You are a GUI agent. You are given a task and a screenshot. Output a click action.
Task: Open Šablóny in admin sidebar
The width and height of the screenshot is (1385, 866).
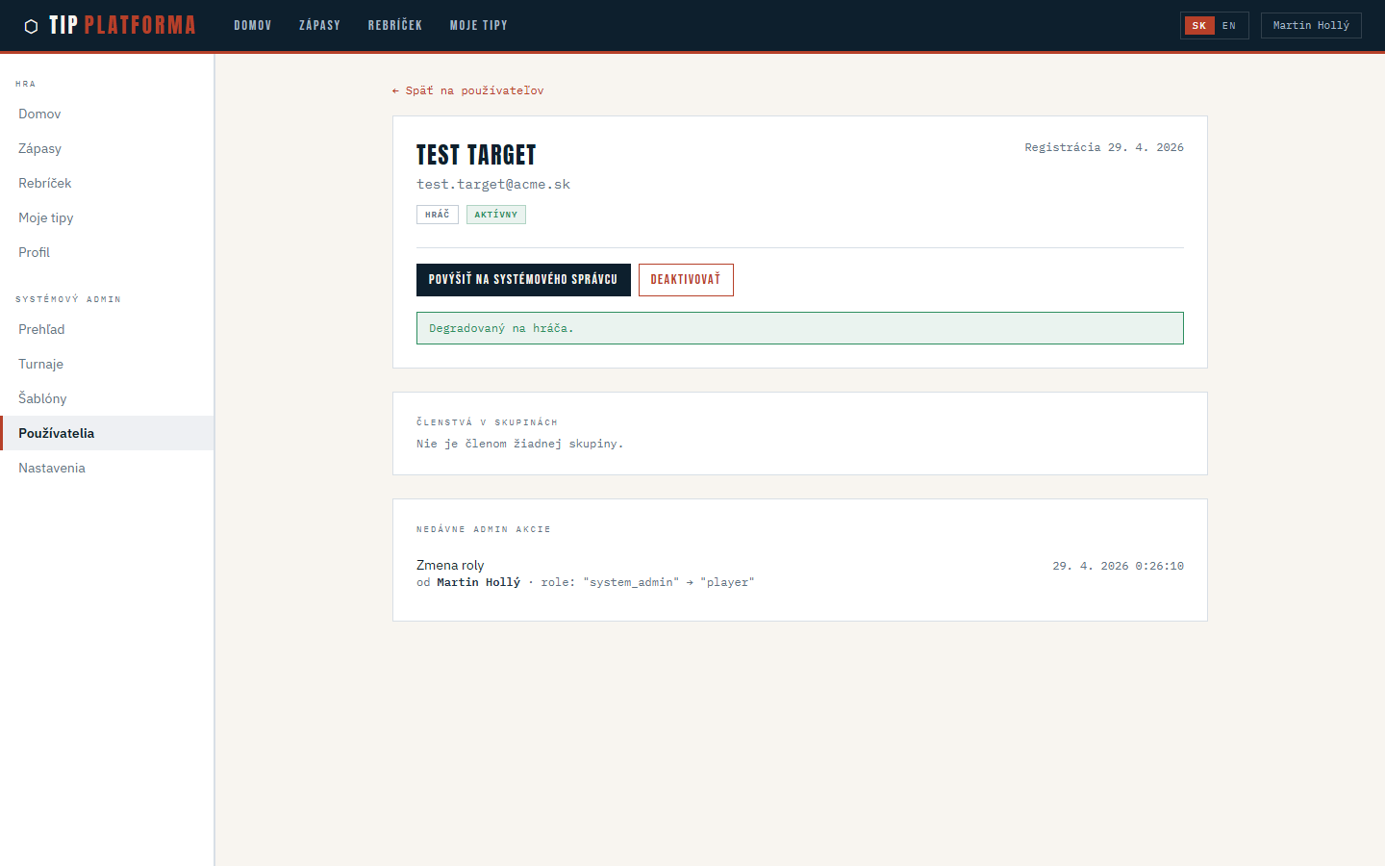coord(42,398)
